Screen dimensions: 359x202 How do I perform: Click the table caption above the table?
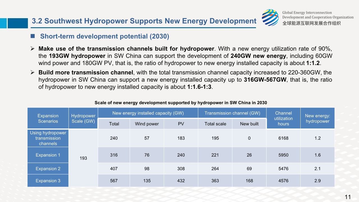tap(181, 103)
